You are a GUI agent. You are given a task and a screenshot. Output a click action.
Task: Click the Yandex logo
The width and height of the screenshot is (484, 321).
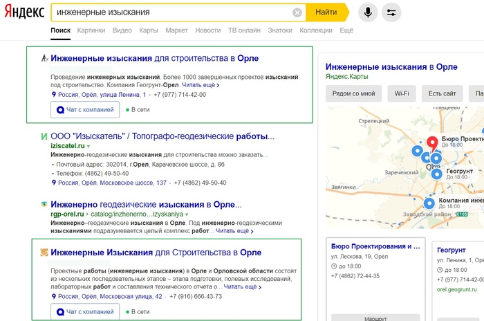tap(25, 12)
